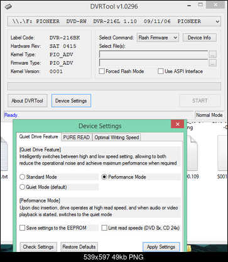Maximize the DVRTool window

click(200, 4)
